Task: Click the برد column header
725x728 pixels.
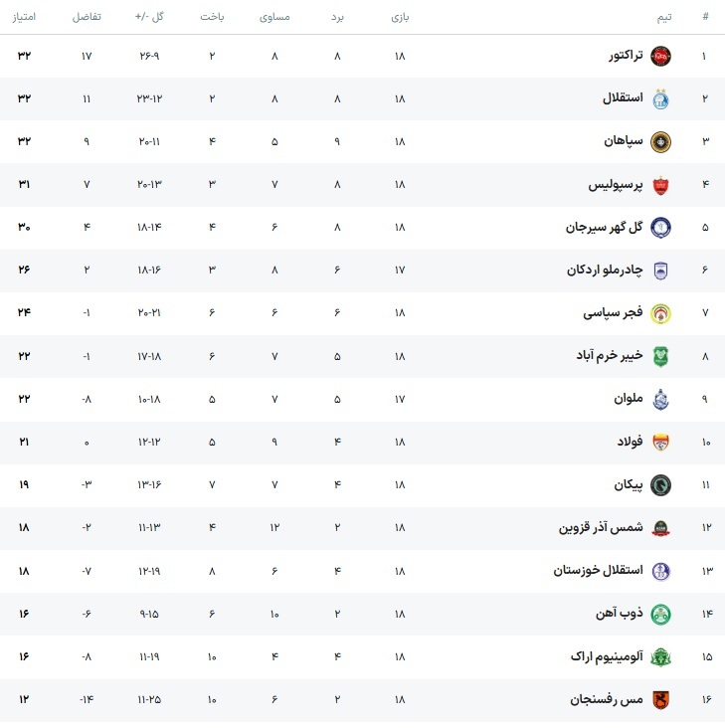Action: pyautogui.click(x=337, y=17)
